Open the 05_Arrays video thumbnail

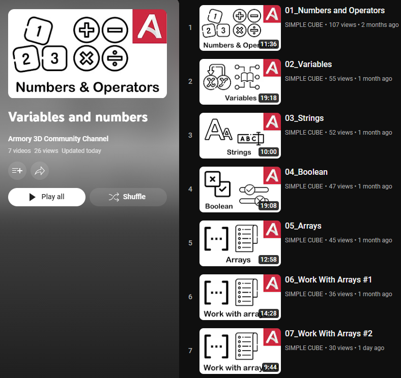[240, 243]
